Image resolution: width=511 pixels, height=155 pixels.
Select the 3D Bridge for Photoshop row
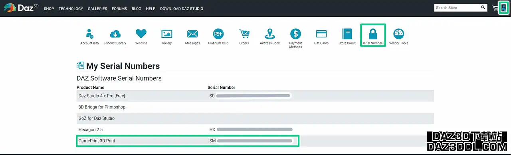(x=255, y=107)
